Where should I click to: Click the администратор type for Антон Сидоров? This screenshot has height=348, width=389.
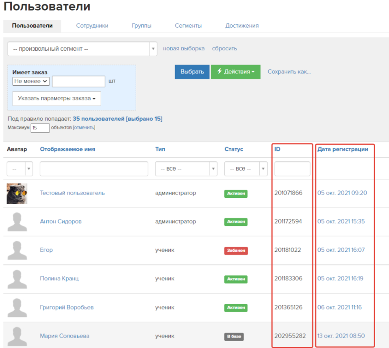(x=176, y=222)
